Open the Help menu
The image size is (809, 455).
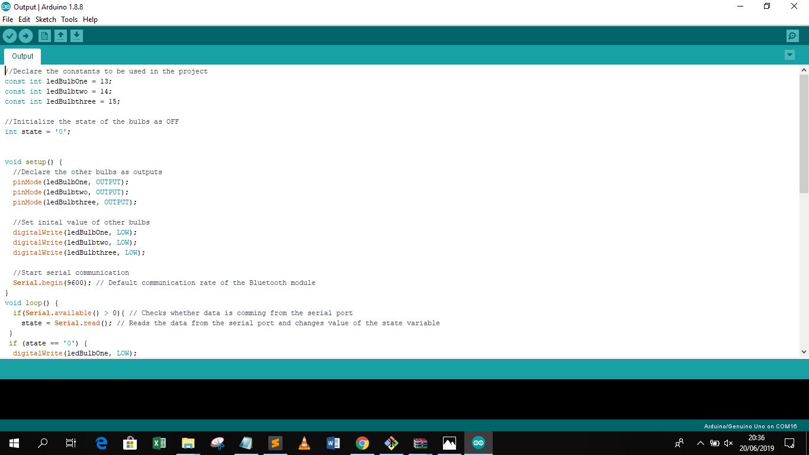coord(90,20)
